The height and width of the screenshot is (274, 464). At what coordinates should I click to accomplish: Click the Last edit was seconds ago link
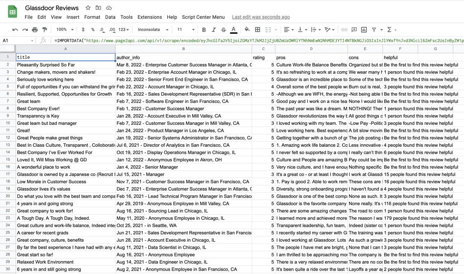pyautogui.click(x=261, y=17)
